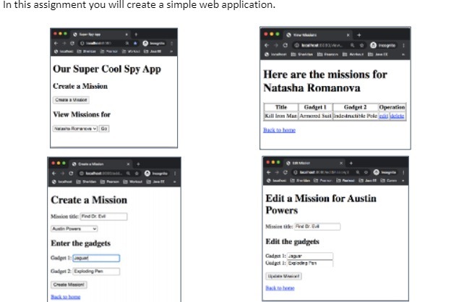Follow Back to home link on Edit Mission page

pyautogui.click(x=280, y=288)
